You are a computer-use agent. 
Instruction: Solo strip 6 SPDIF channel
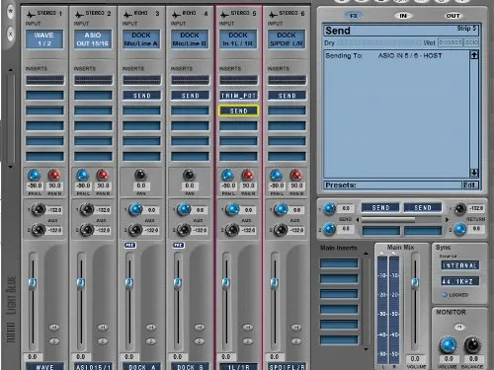(x=296, y=341)
